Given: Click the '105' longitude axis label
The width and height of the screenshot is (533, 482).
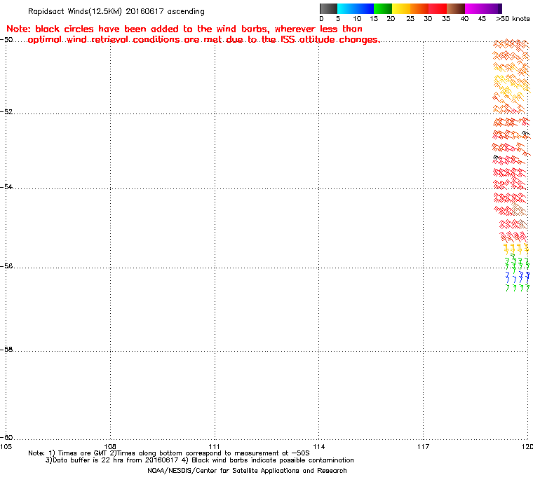Looking at the screenshot, I should click(x=6, y=446).
